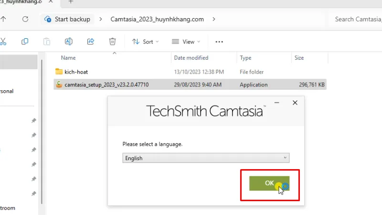The width and height of the screenshot is (382, 215).
Task: Click the Rename icon in toolbar
Action: 68,42
